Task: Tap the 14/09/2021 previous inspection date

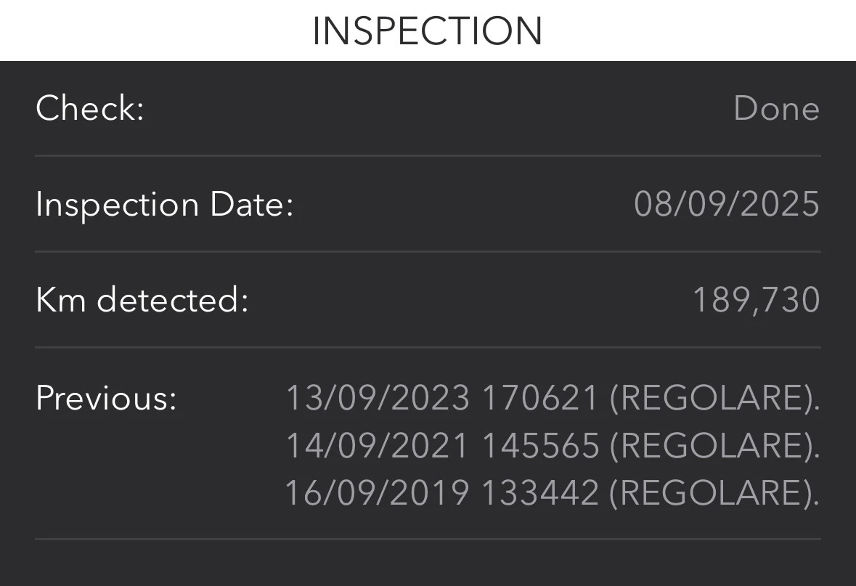Action: (378, 446)
